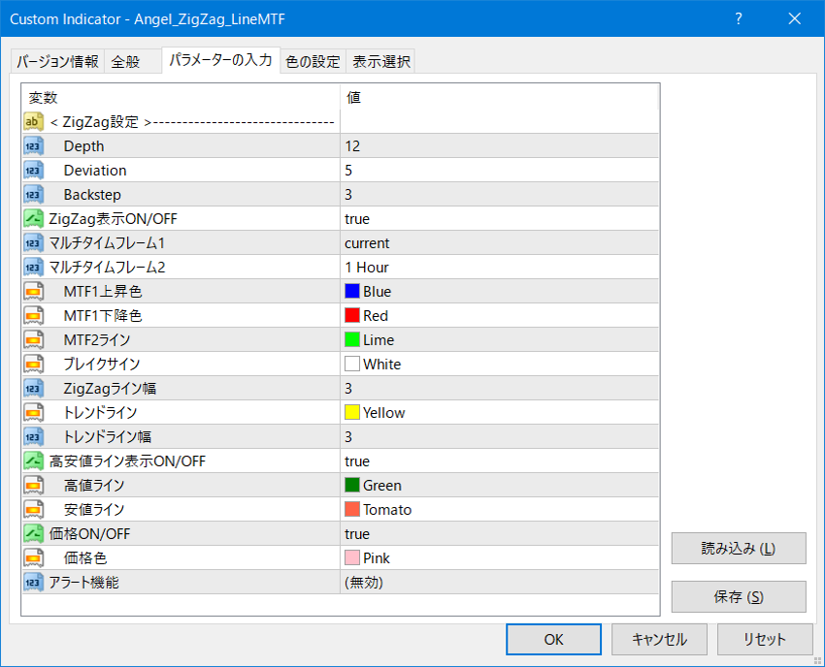
Task: Click the Tomato color swatch
Action: coord(352,509)
